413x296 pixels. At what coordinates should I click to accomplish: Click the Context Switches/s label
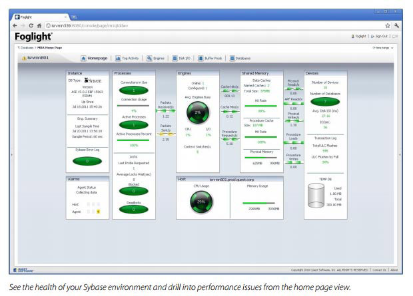197,147
